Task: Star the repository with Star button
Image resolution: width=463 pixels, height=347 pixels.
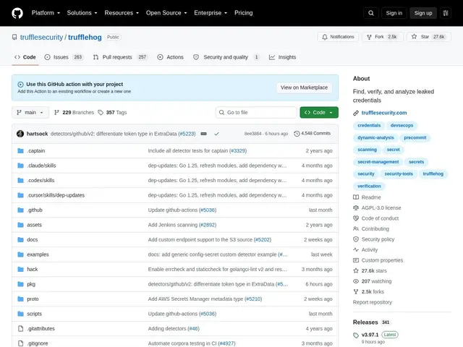Action: coord(429,37)
